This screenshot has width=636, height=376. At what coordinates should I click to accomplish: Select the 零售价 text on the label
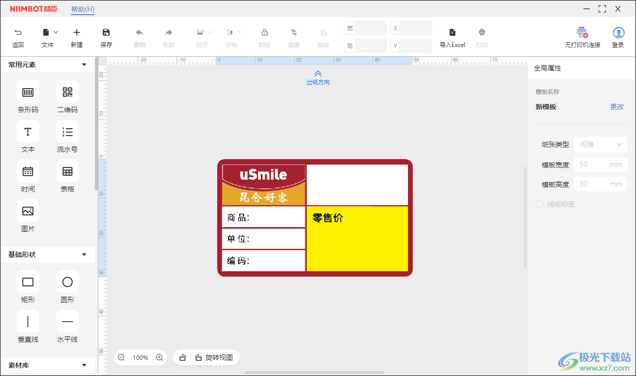point(328,218)
